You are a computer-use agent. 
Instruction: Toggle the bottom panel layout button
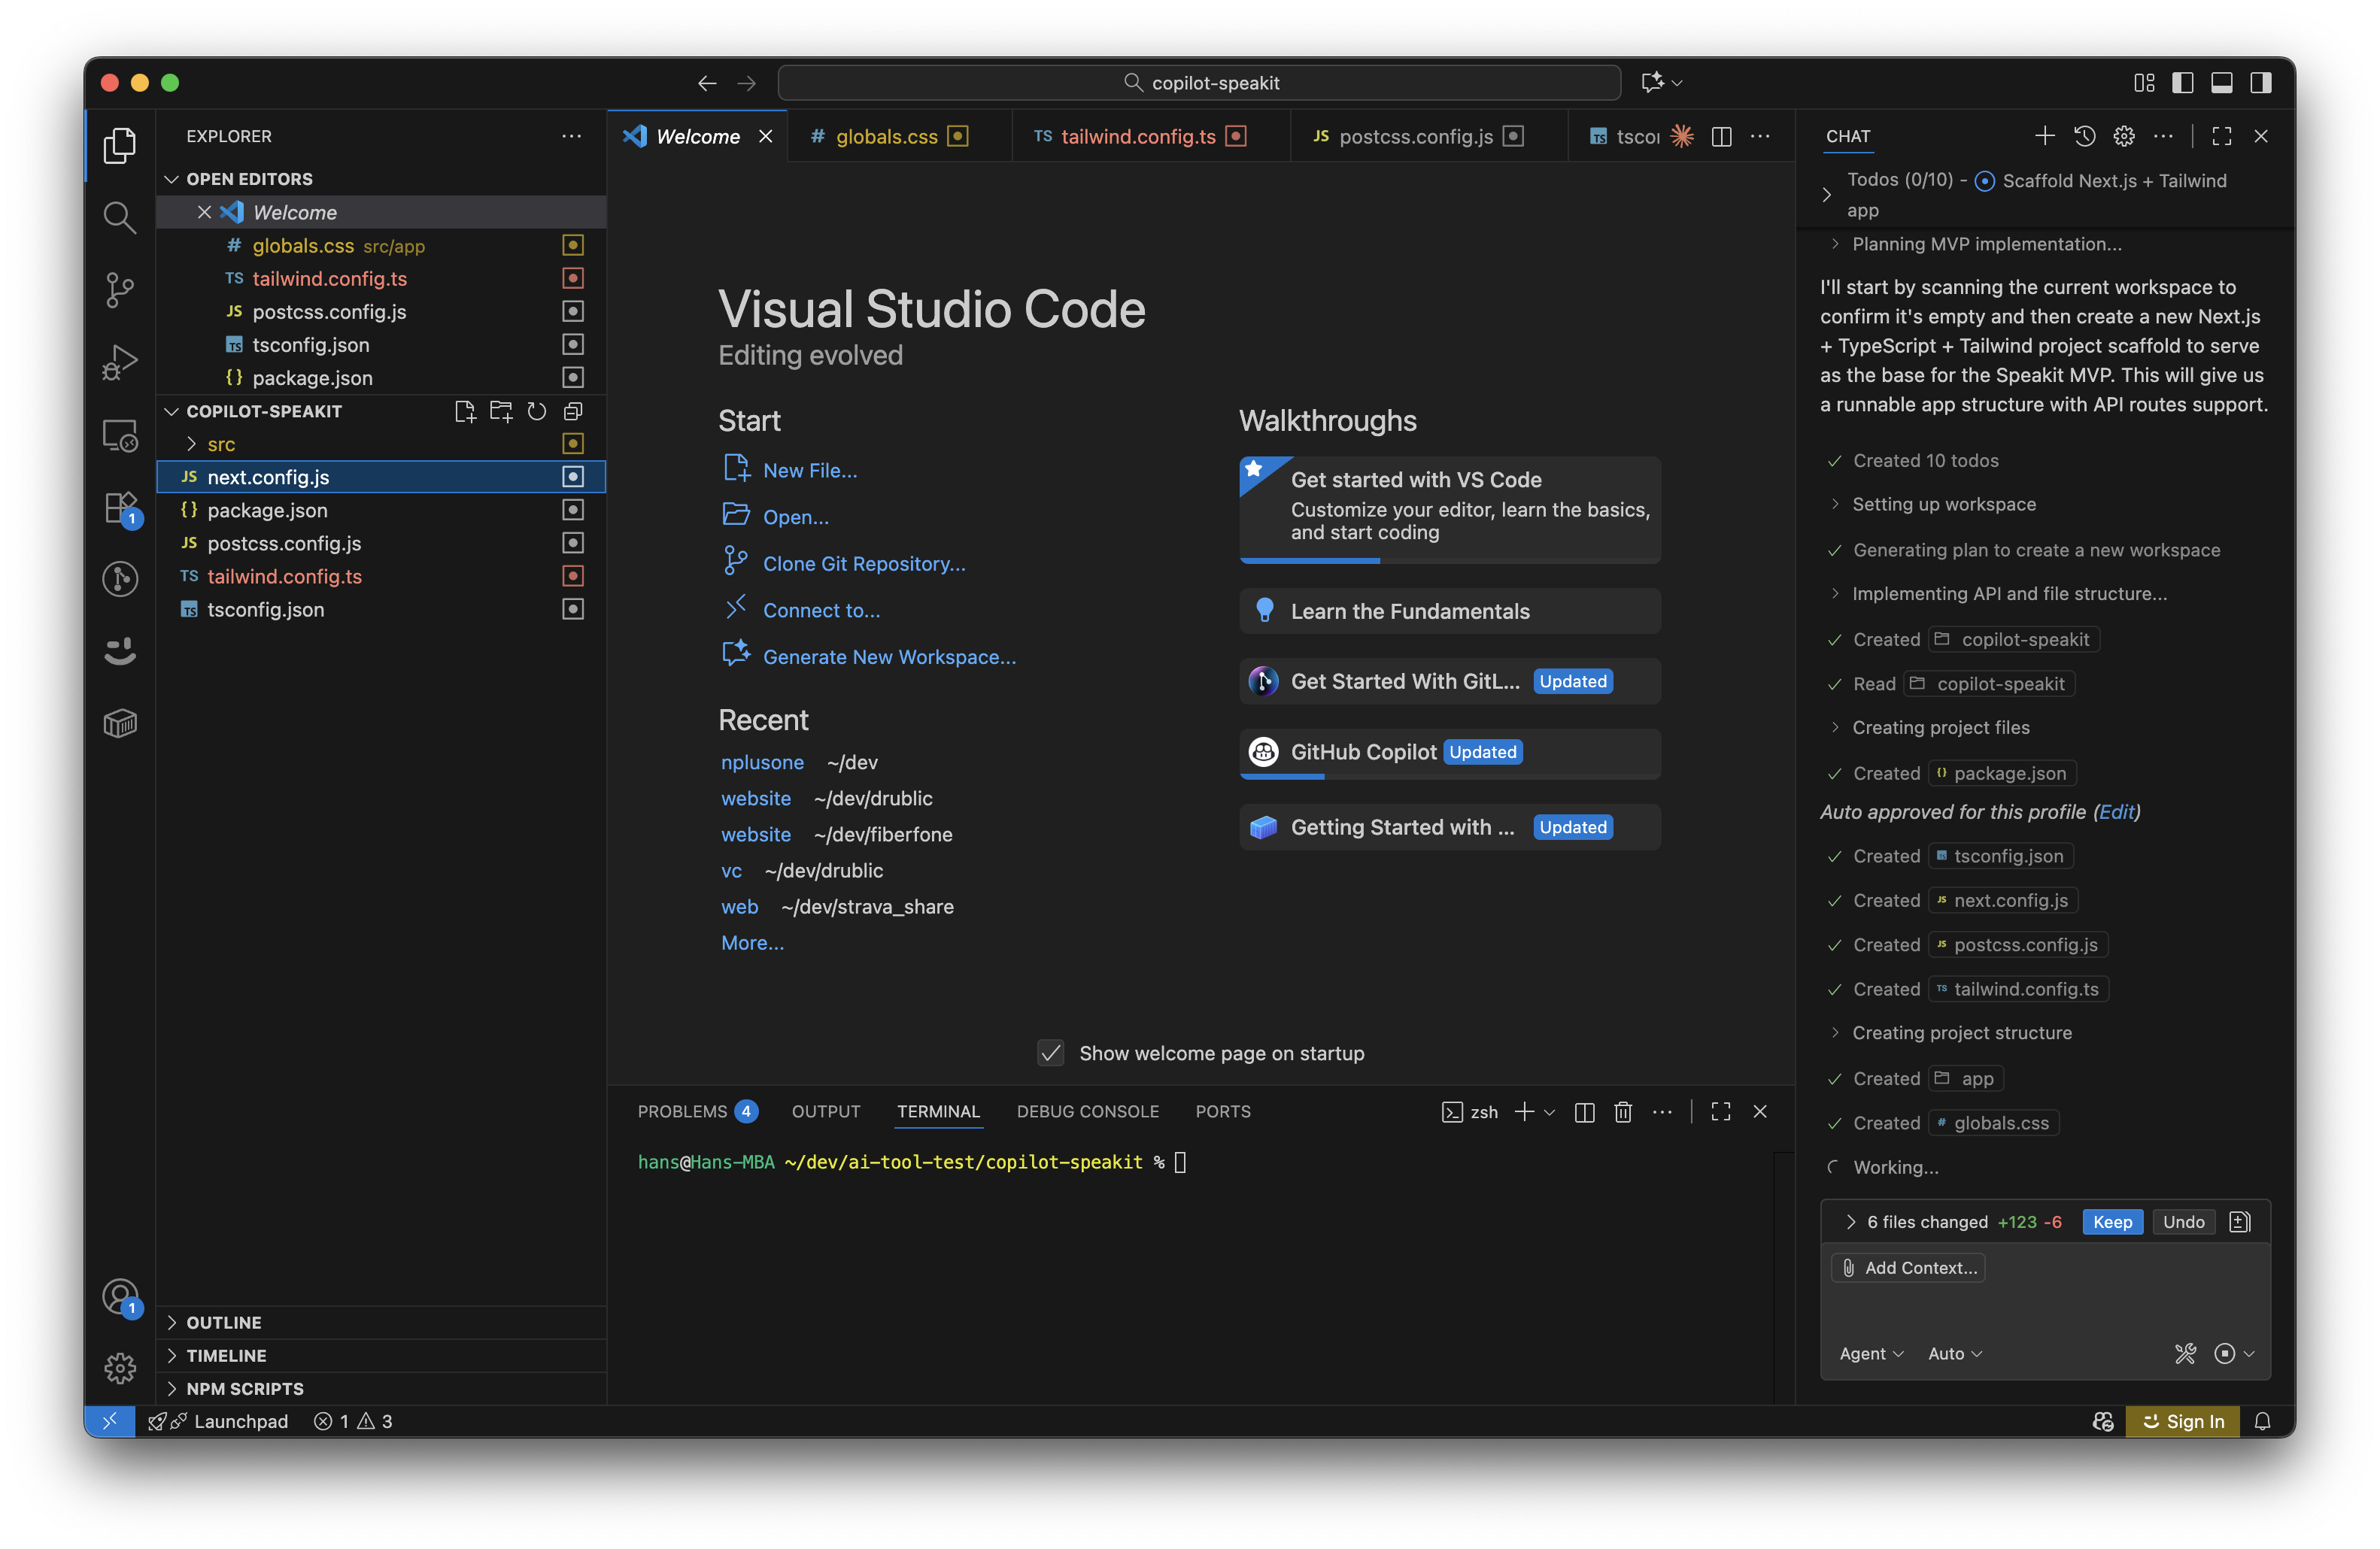tap(2222, 83)
